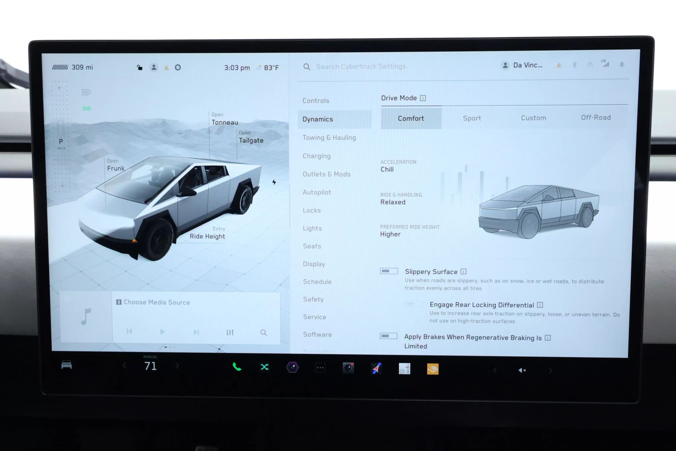Select Comfort drive mode
Image resolution: width=676 pixels, height=451 pixels.
(x=411, y=118)
